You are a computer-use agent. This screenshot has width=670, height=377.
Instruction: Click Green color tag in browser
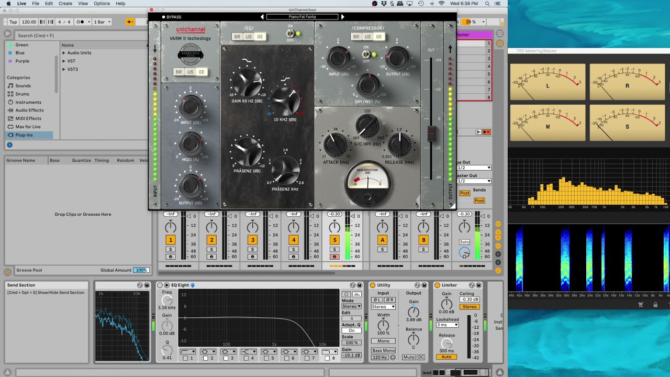[x=18, y=45]
